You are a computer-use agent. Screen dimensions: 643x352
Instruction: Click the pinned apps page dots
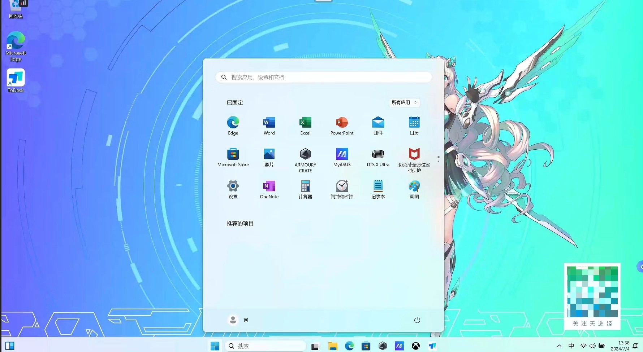tap(439, 159)
